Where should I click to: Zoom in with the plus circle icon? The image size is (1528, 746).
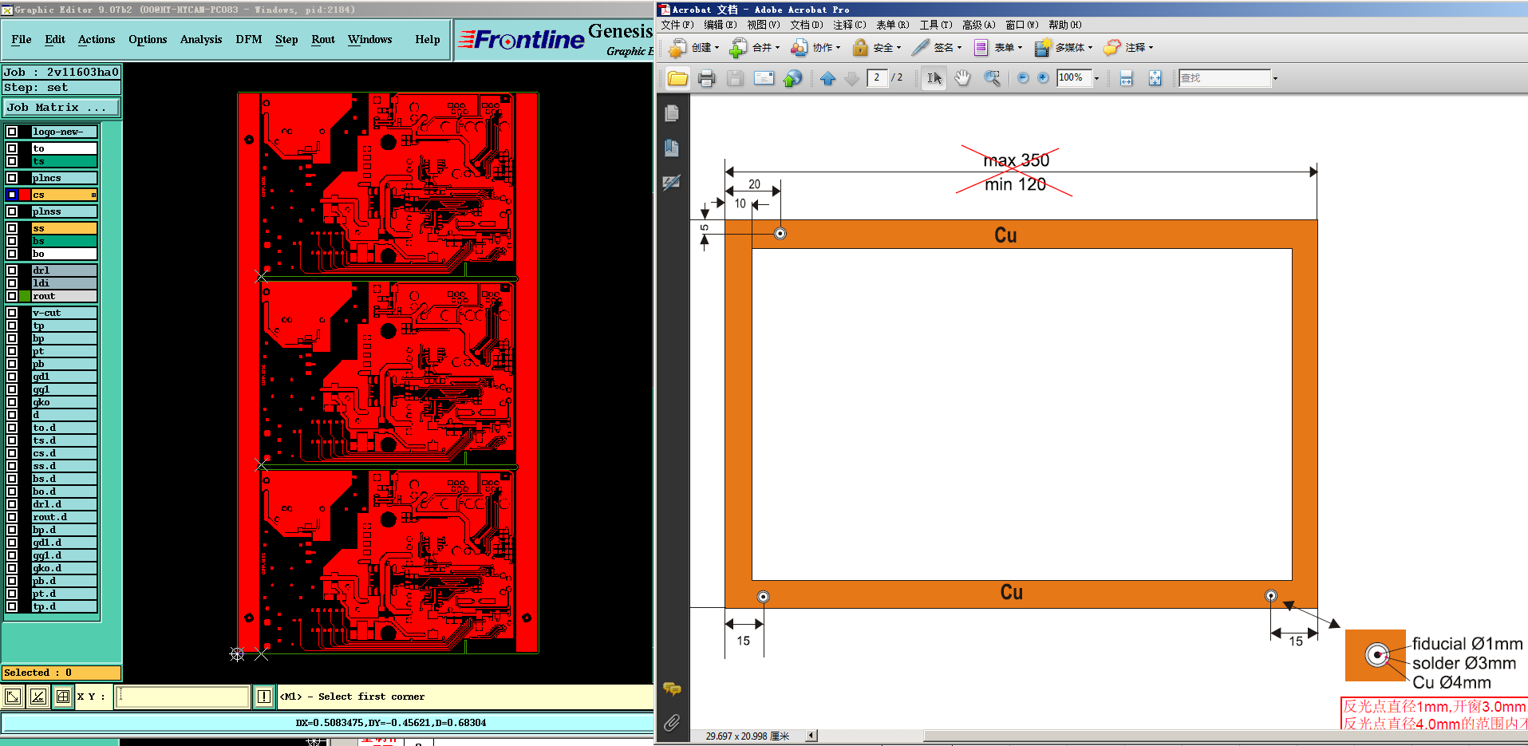(x=1042, y=78)
